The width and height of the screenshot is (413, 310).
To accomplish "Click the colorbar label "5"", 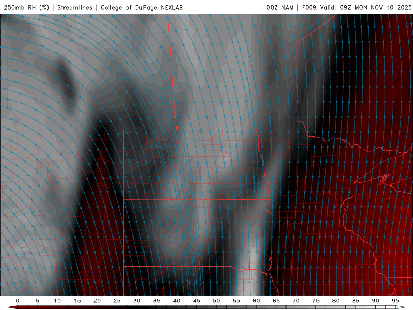I will click(37, 301).
